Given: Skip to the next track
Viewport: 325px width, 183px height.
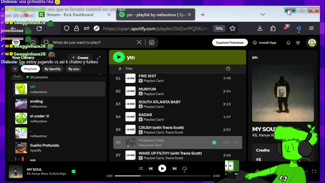Looking at the screenshot, I should pos(174,169).
